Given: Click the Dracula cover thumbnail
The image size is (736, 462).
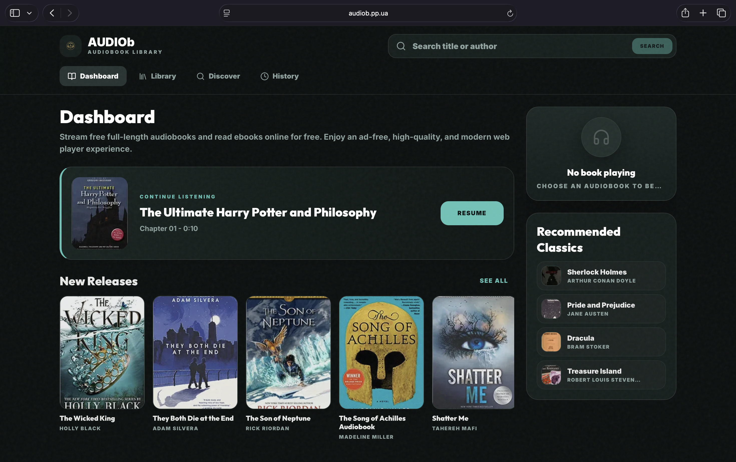Looking at the screenshot, I should tap(551, 342).
